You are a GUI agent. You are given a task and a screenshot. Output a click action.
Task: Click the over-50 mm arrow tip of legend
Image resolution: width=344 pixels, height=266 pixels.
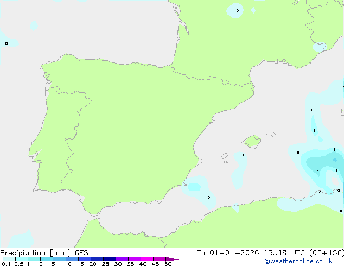pos(172,259)
